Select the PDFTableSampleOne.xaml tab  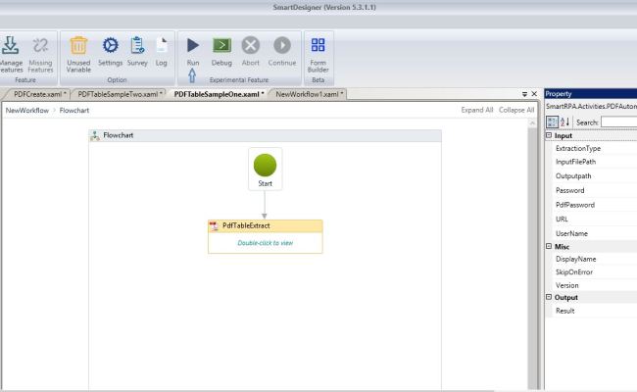(219, 94)
